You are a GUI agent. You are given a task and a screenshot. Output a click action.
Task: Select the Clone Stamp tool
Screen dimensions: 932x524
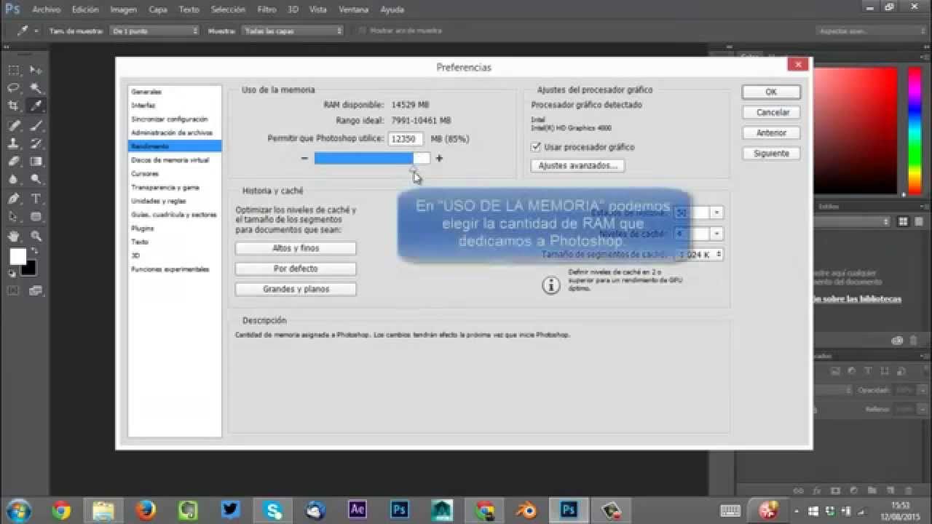click(14, 143)
